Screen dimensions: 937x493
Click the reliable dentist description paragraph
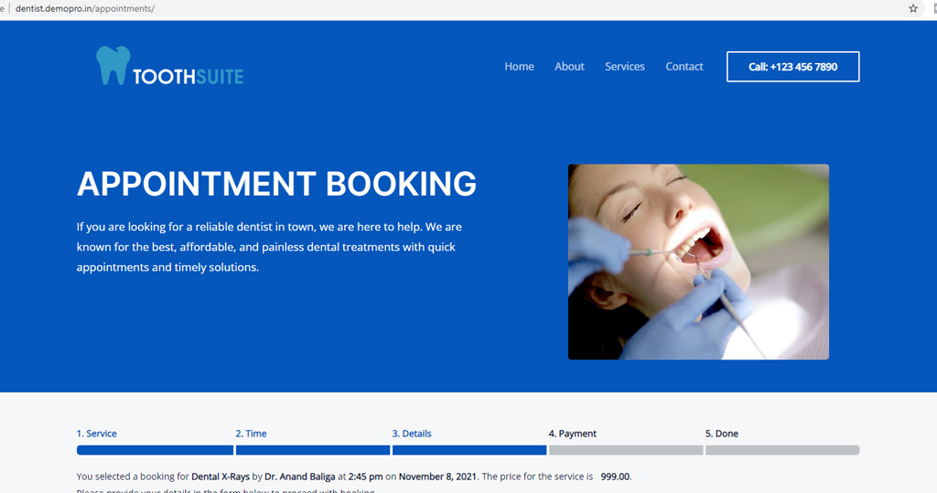pyautogui.click(x=269, y=247)
